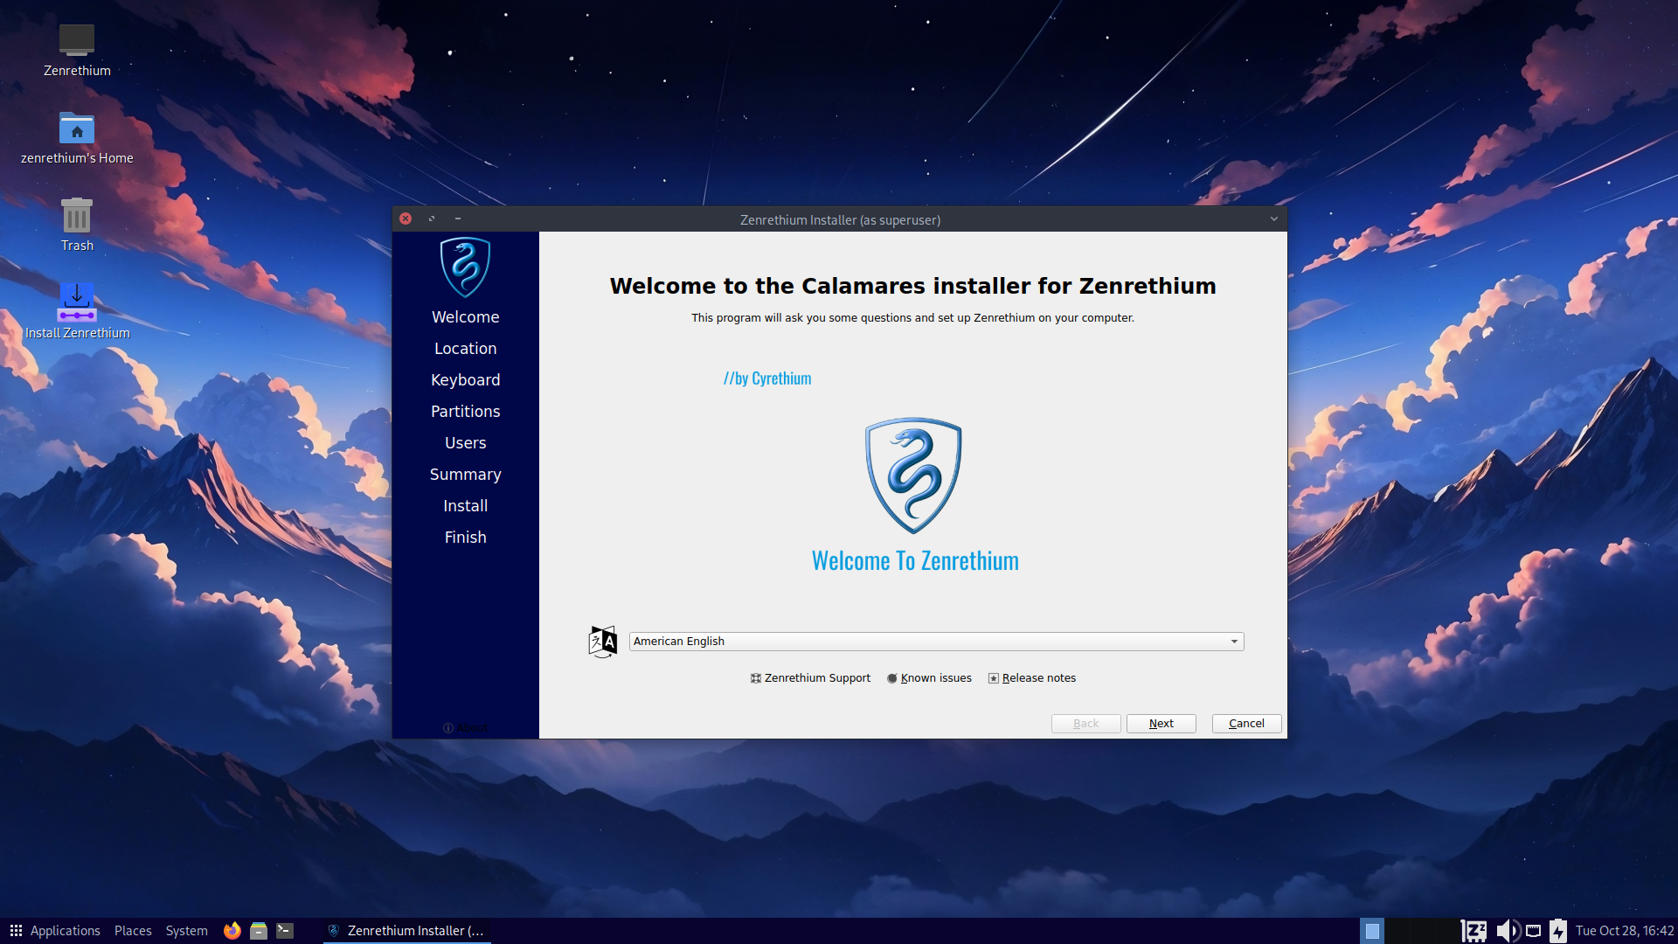Click the Known issues link

pos(935,678)
